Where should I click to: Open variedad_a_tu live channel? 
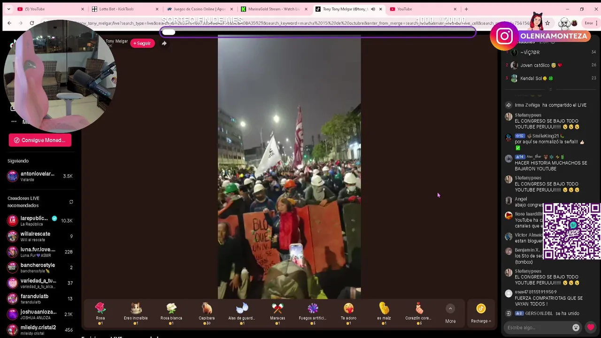pyautogui.click(x=40, y=283)
